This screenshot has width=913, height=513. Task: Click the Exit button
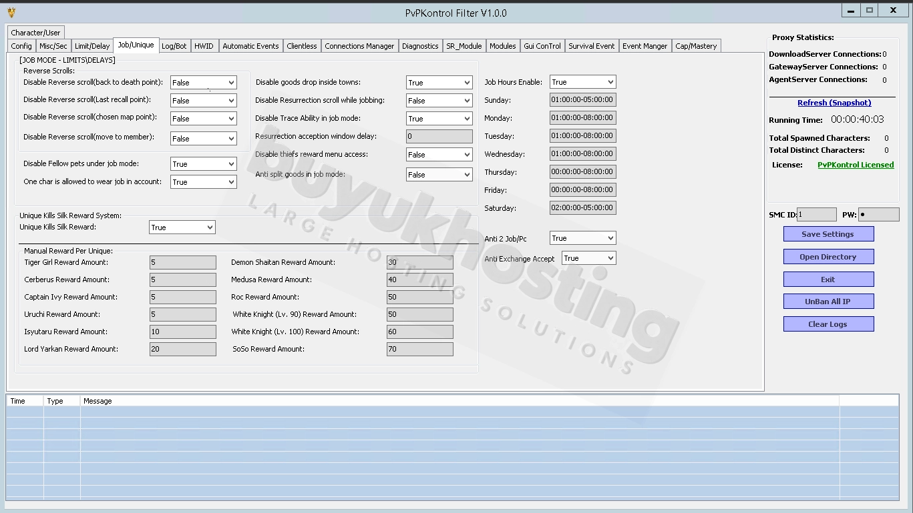pyautogui.click(x=828, y=280)
